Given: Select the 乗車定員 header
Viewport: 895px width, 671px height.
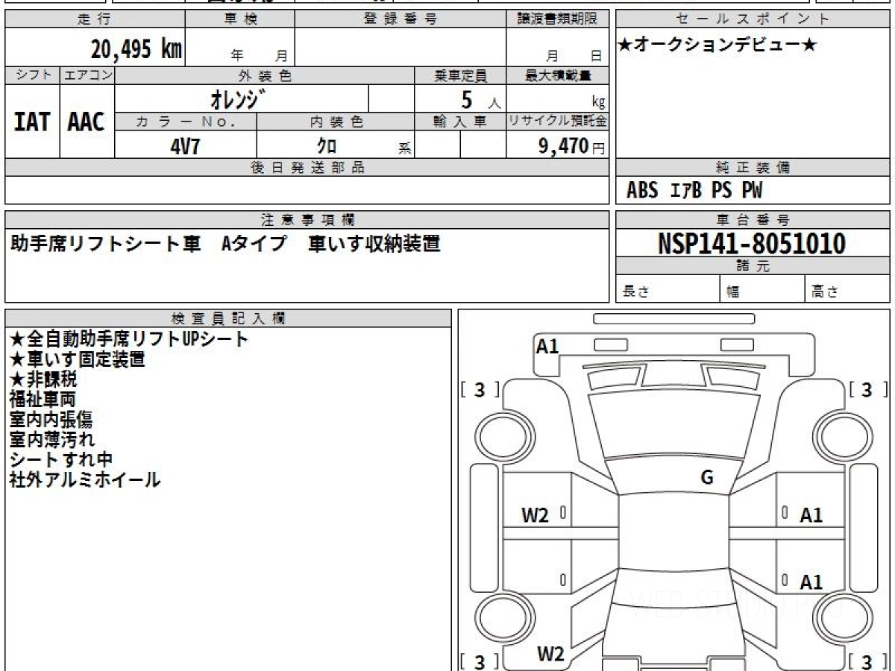Looking at the screenshot, I should pyautogui.click(x=460, y=75).
